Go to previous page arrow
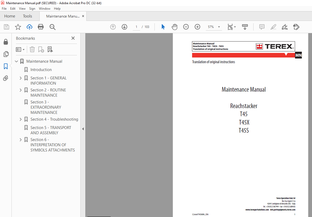 (x=113, y=27)
